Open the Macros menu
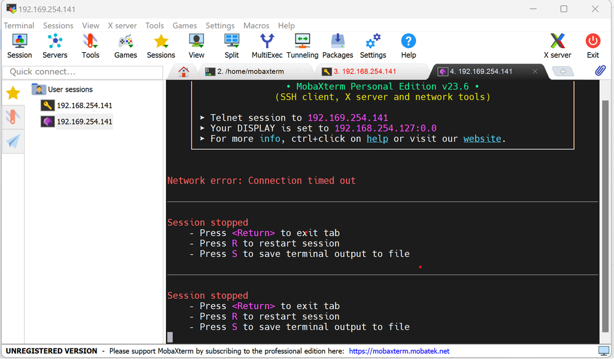Image resolution: width=614 pixels, height=359 pixels. [256, 25]
